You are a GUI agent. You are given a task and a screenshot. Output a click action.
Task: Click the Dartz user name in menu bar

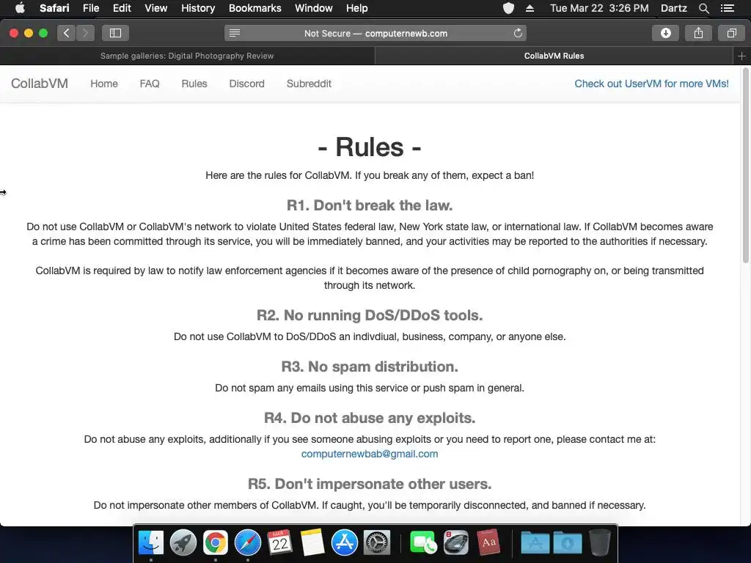pos(673,8)
